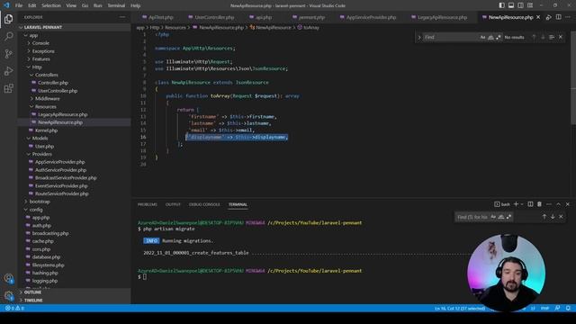576x324 pixels.
Task: Open LegacyApiResource.php in the explorer
Action: [x=63, y=114]
